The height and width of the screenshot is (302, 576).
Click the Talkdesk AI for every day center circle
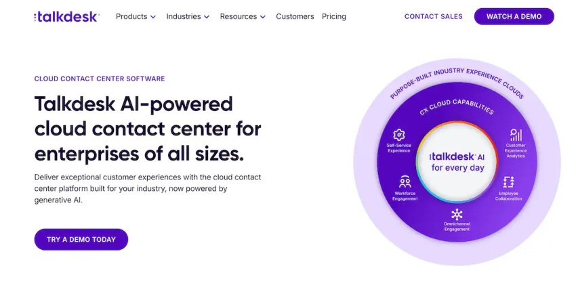(457, 162)
